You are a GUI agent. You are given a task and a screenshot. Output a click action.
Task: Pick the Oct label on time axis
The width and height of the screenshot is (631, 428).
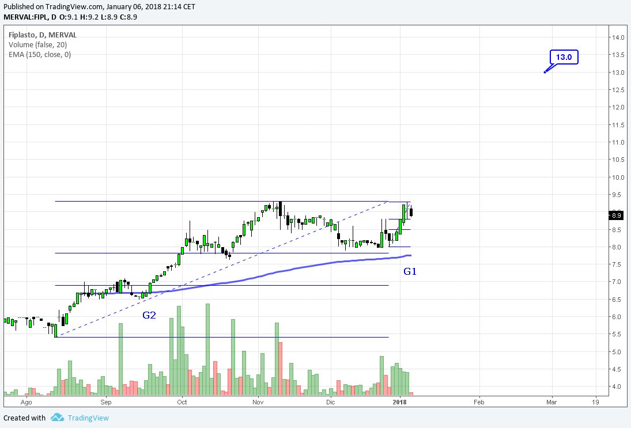[182, 402]
